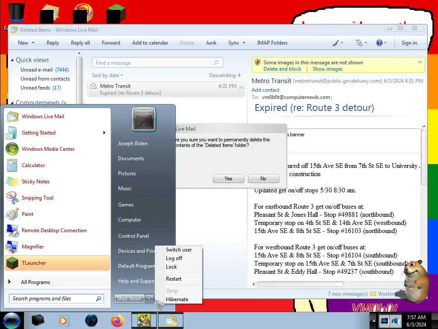Viewport: 438px width, 329px height.
Task: Open the Live Mail menus icon
Action: click(359, 43)
